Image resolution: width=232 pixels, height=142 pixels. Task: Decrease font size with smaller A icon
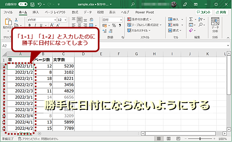coord(58,25)
